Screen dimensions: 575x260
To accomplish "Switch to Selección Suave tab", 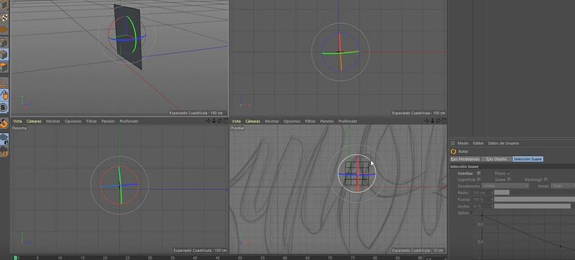I will [528, 159].
